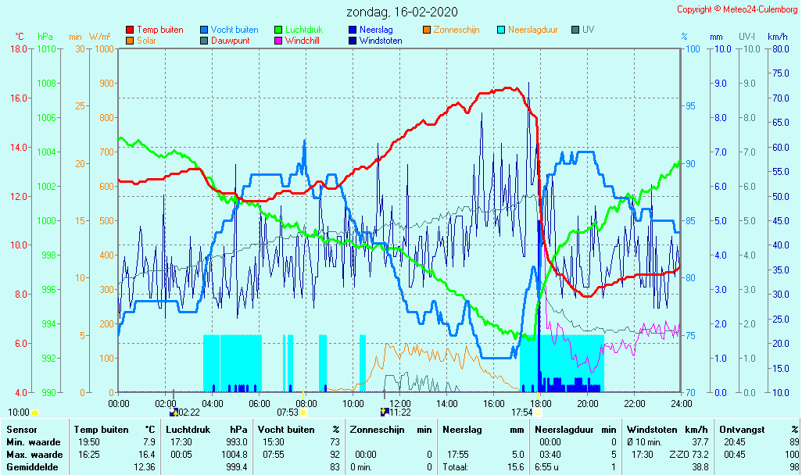
Task: Click the magenta Windchill legend square
Action: point(278,41)
